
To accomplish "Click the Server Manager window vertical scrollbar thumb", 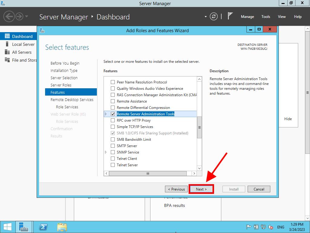I will [x=308, y=92].
